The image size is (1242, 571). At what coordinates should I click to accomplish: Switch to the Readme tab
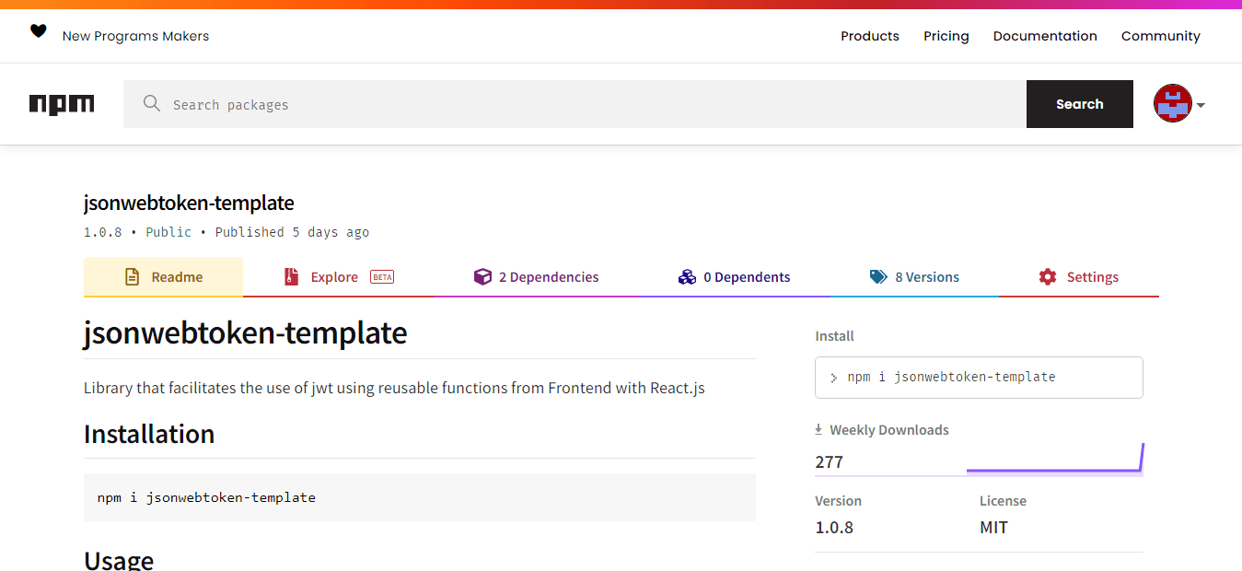click(x=163, y=277)
